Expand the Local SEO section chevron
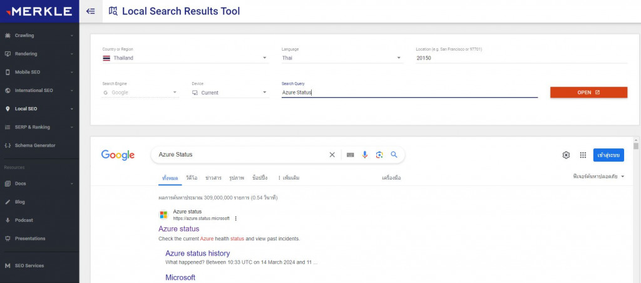The width and height of the screenshot is (641, 283). pyautogui.click(x=72, y=109)
